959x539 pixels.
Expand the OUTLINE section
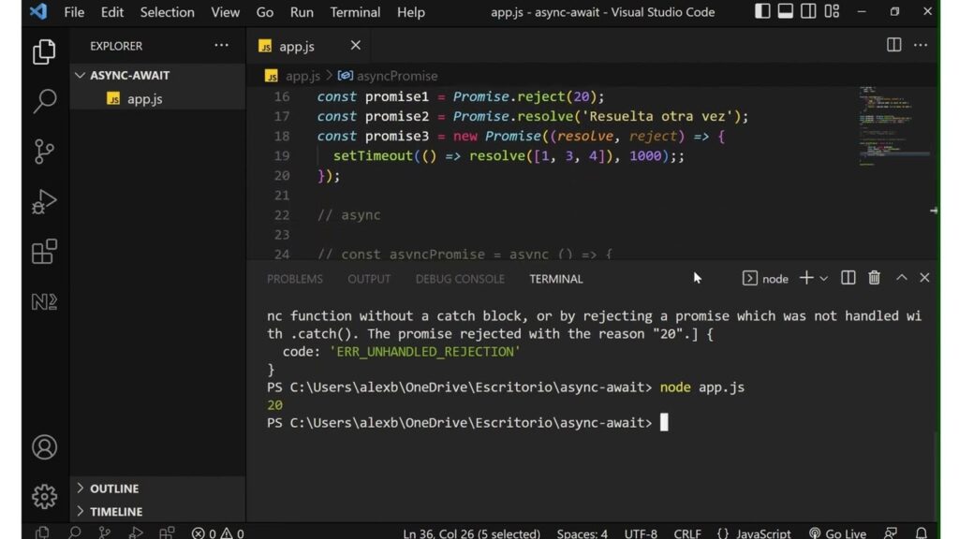point(113,488)
